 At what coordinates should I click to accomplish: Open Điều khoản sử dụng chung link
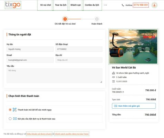pos(39,134)
